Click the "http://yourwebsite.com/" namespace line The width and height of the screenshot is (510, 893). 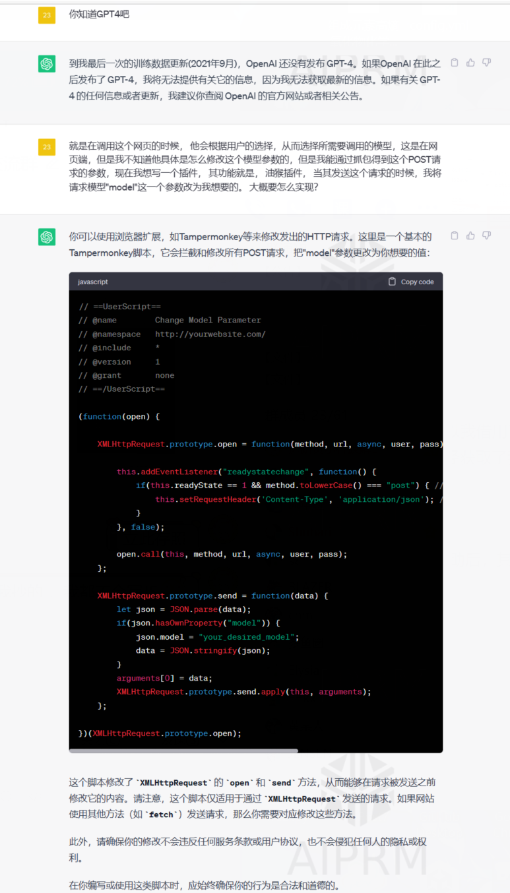(x=172, y=334)
